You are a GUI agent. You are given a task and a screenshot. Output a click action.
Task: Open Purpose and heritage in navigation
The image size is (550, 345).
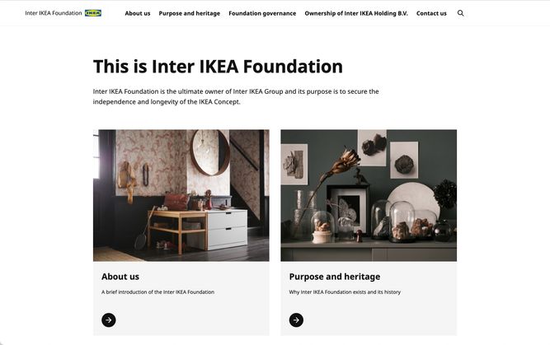(x=190, y=13)
